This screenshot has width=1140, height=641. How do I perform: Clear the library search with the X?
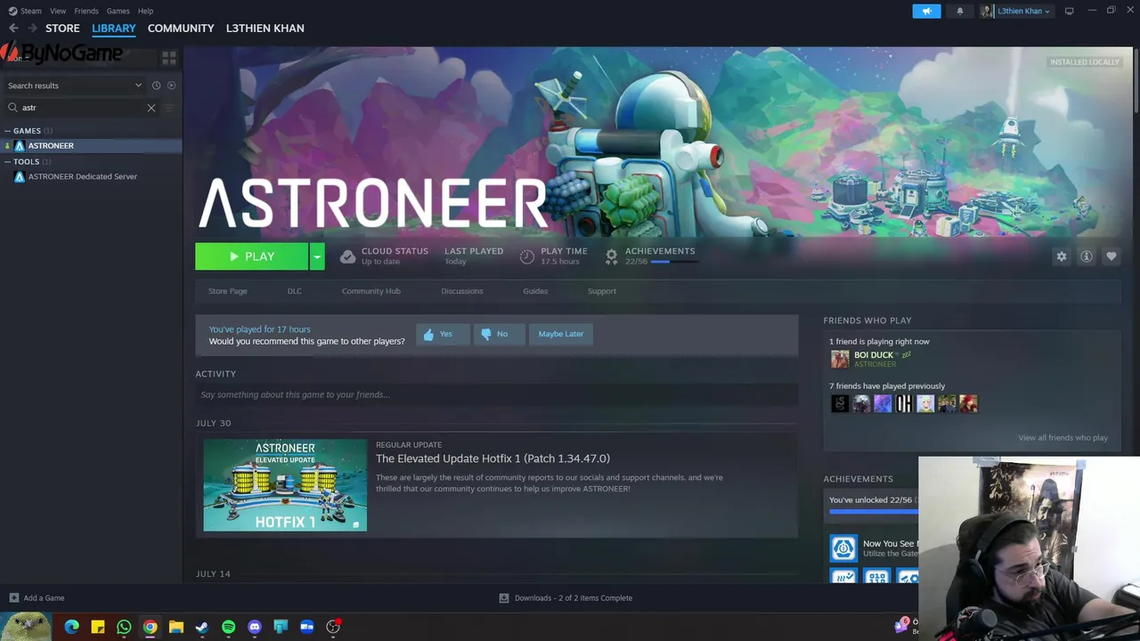click(151, 108)
